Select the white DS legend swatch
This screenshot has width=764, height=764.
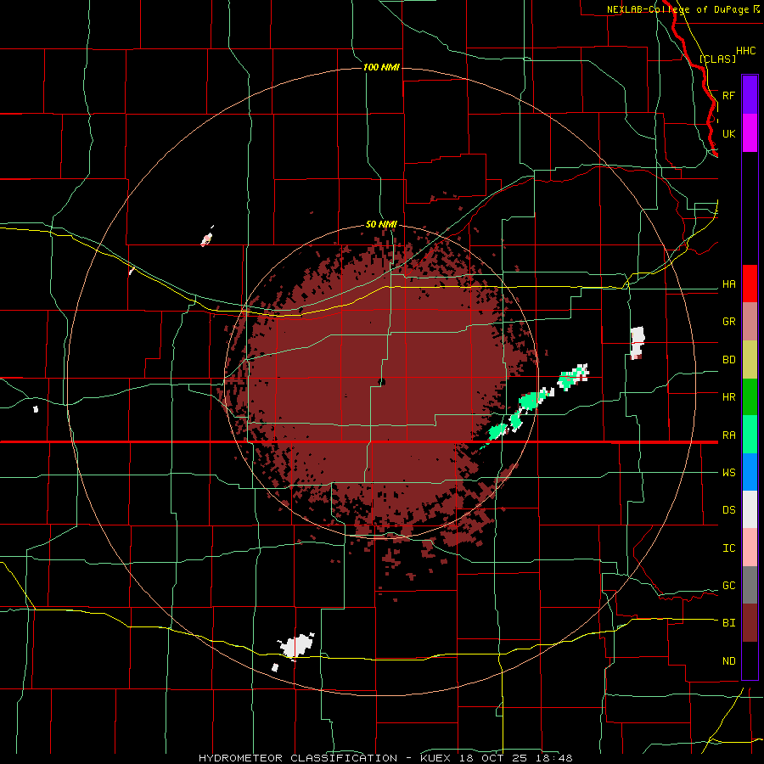(x=750, y=509)
